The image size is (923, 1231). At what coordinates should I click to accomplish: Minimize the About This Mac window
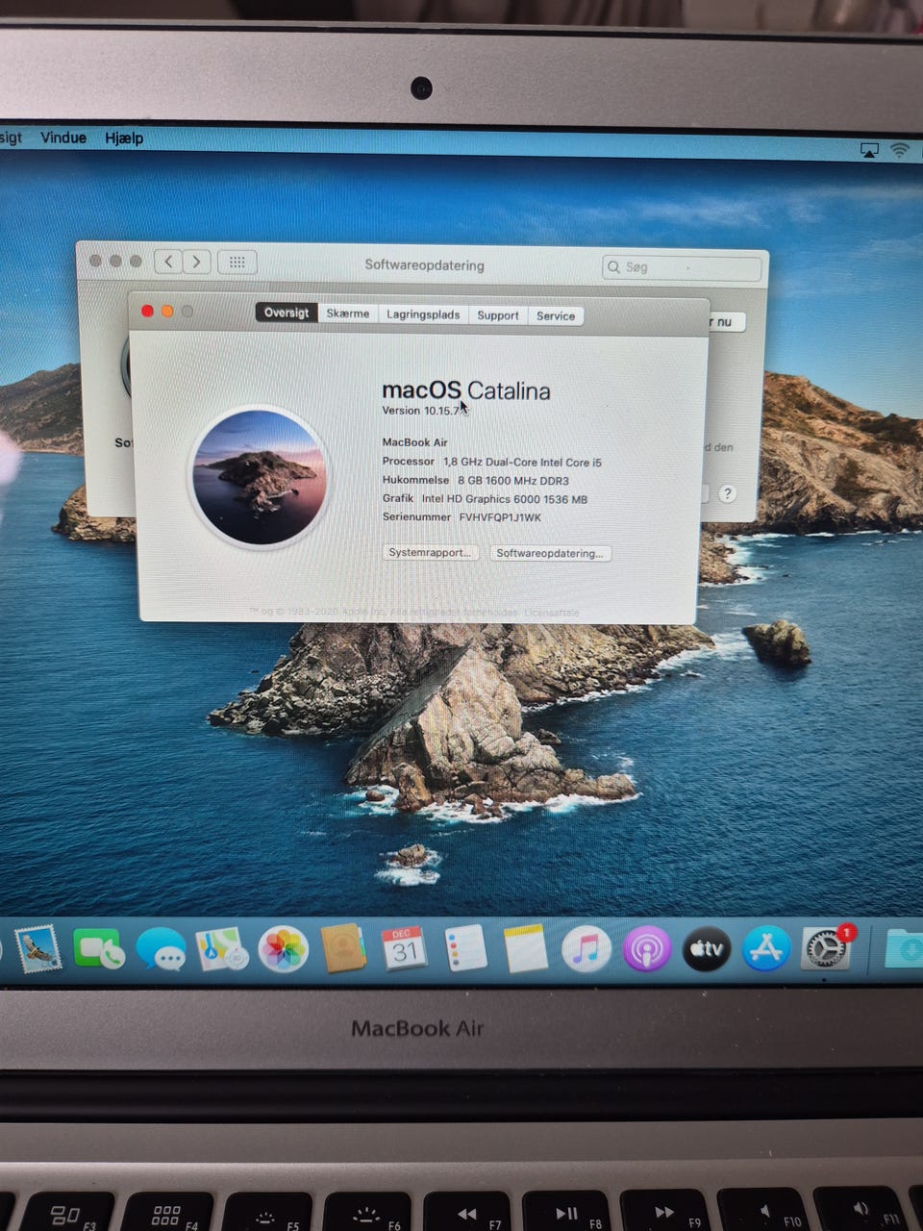tap(167, 311)
